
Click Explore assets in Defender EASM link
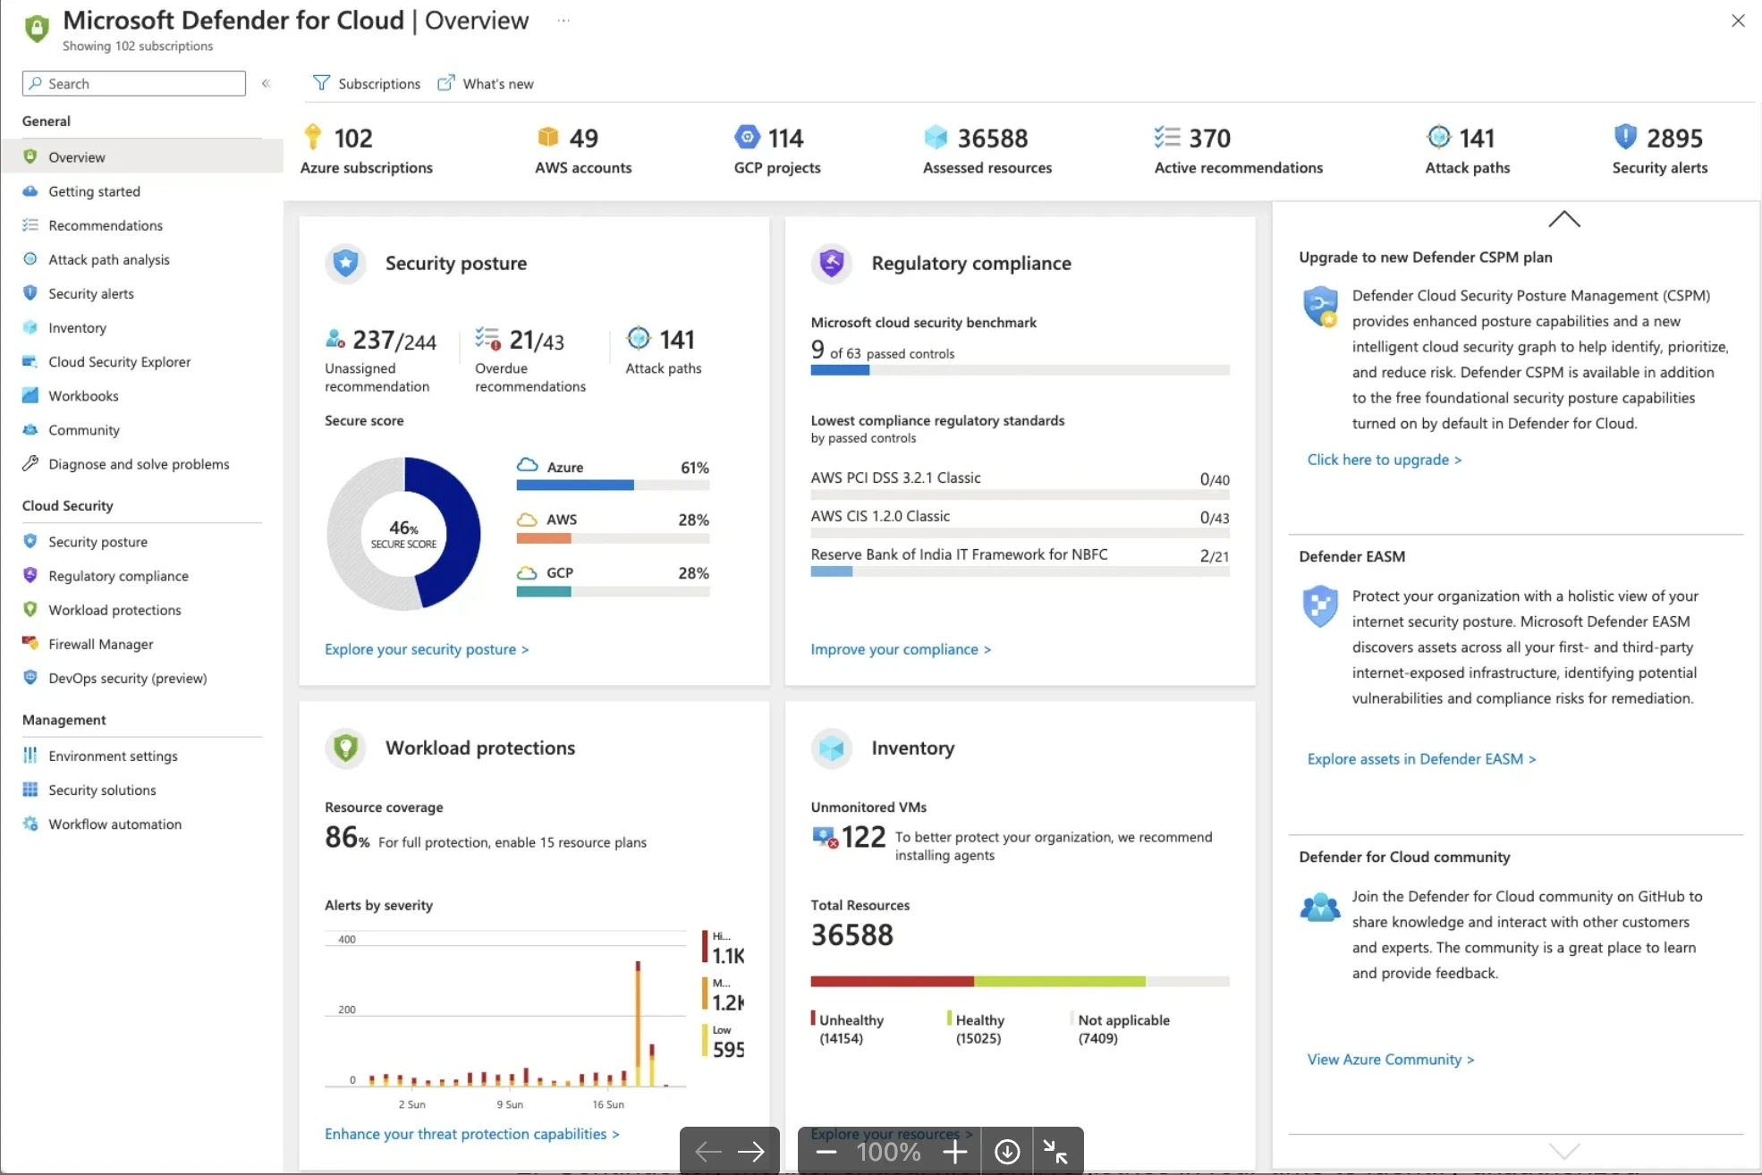tap(1421, 759)
